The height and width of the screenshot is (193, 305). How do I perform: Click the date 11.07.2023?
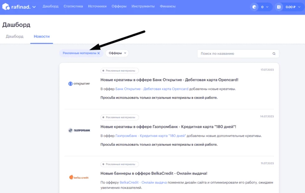(267, 163)
